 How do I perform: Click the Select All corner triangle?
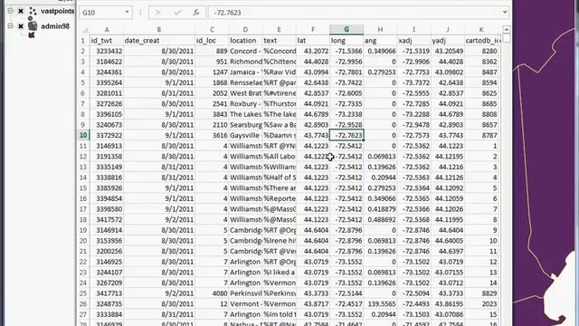point(85,30)
